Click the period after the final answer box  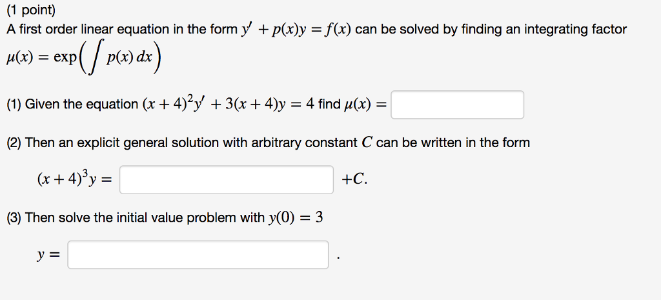(338, 258)
